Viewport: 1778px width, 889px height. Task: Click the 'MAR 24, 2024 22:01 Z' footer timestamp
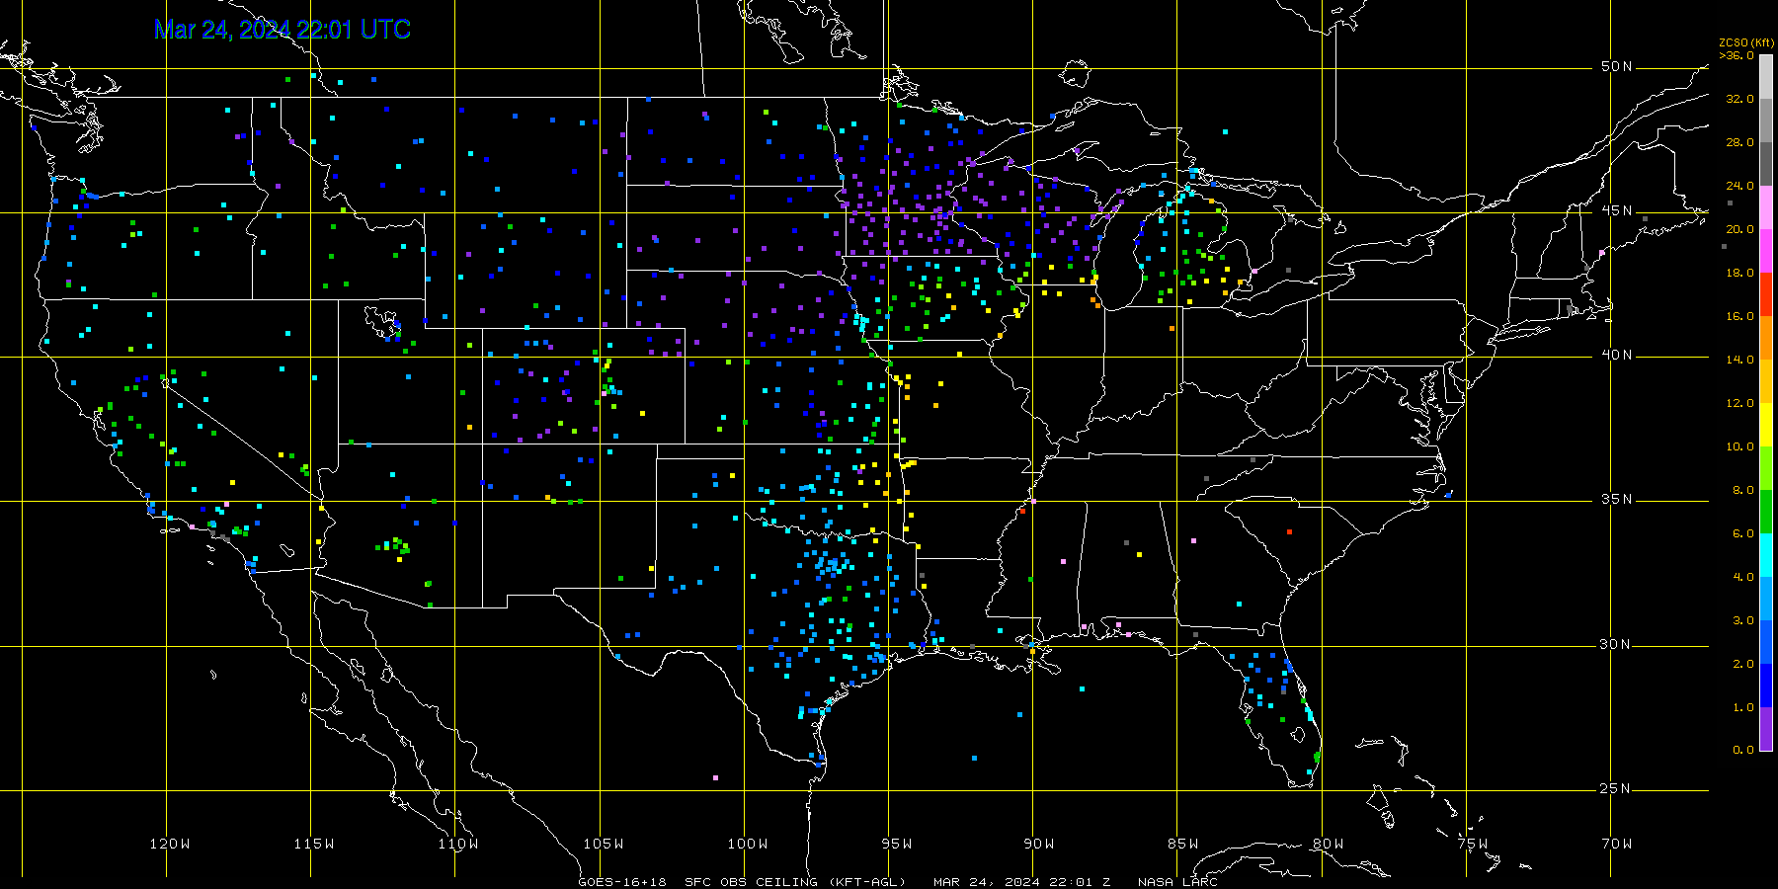click(x=1022, y=882)
